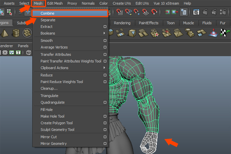Screen dimensions: 231x154
Task: Open the Extract options box
Action: tap(105, 27)
